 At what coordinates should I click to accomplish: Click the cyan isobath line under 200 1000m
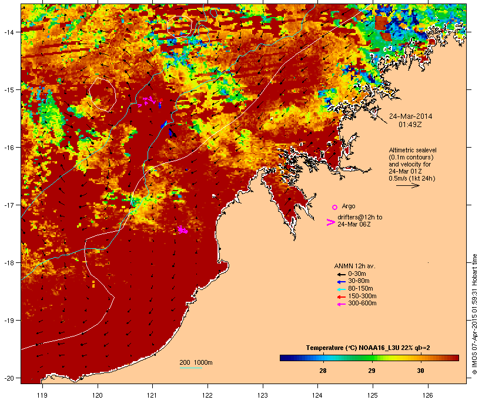(x=190, y=368)
